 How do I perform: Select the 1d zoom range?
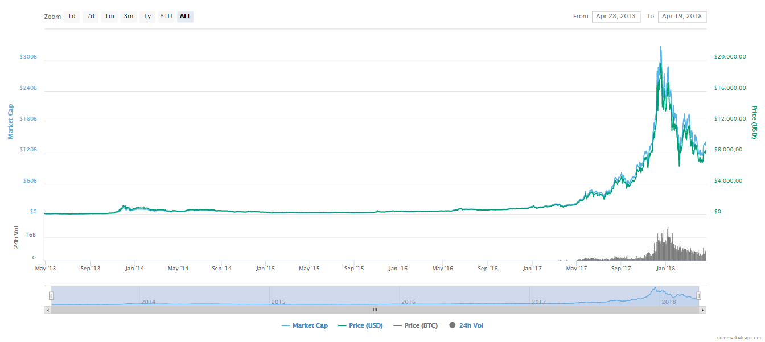coord(72,17)
